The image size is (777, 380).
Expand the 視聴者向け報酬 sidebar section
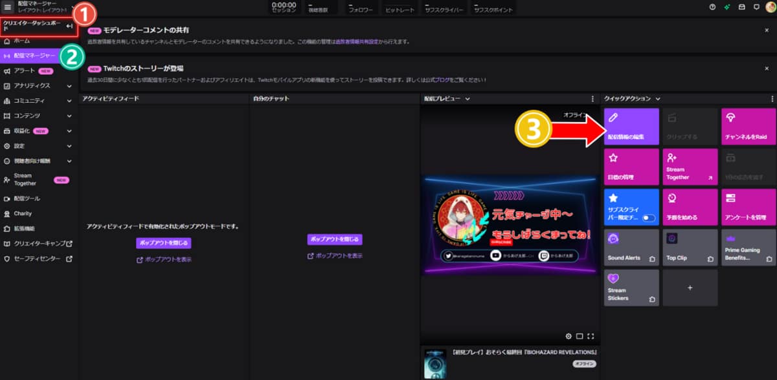(69, 161)
